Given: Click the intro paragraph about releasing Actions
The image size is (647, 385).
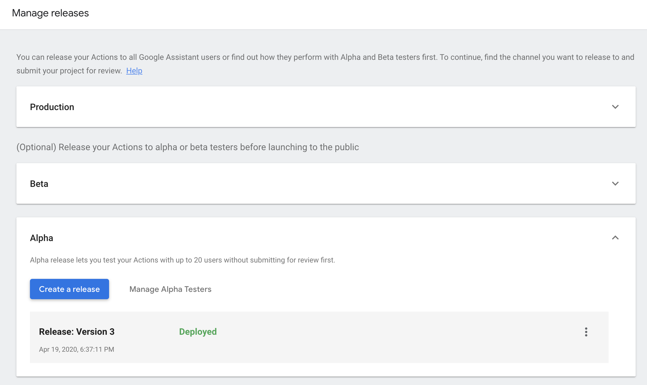Looking at the screenshot, I should pos(325,64).
